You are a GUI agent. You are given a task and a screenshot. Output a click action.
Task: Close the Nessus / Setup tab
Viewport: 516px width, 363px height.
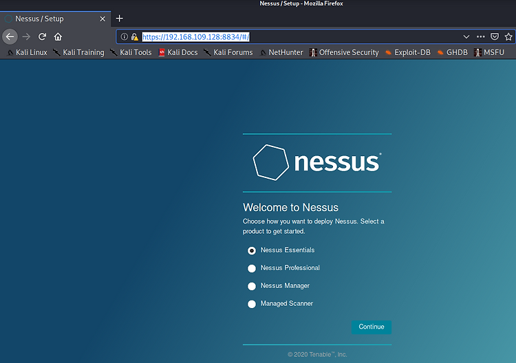(x=103, y=19)
